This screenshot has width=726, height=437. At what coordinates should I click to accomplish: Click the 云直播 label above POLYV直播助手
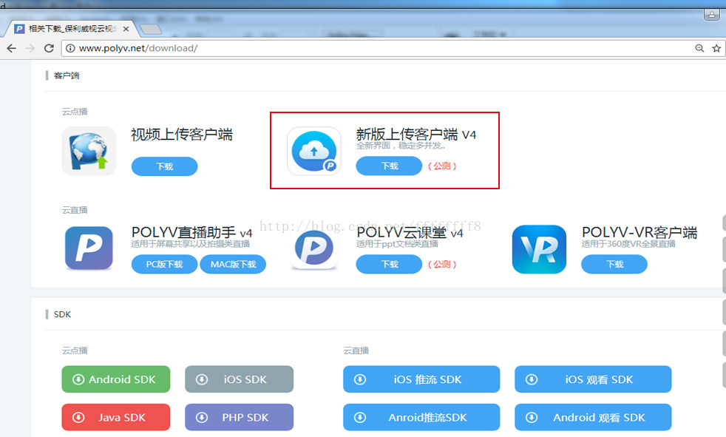pyautogui.click(x=75, y=210)
